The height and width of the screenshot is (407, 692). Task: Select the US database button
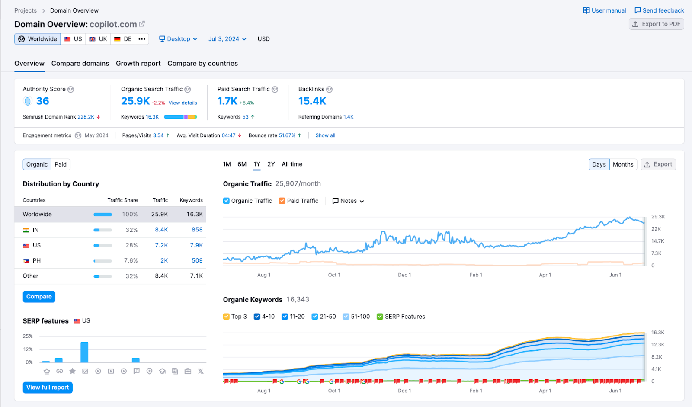point(73,39)
